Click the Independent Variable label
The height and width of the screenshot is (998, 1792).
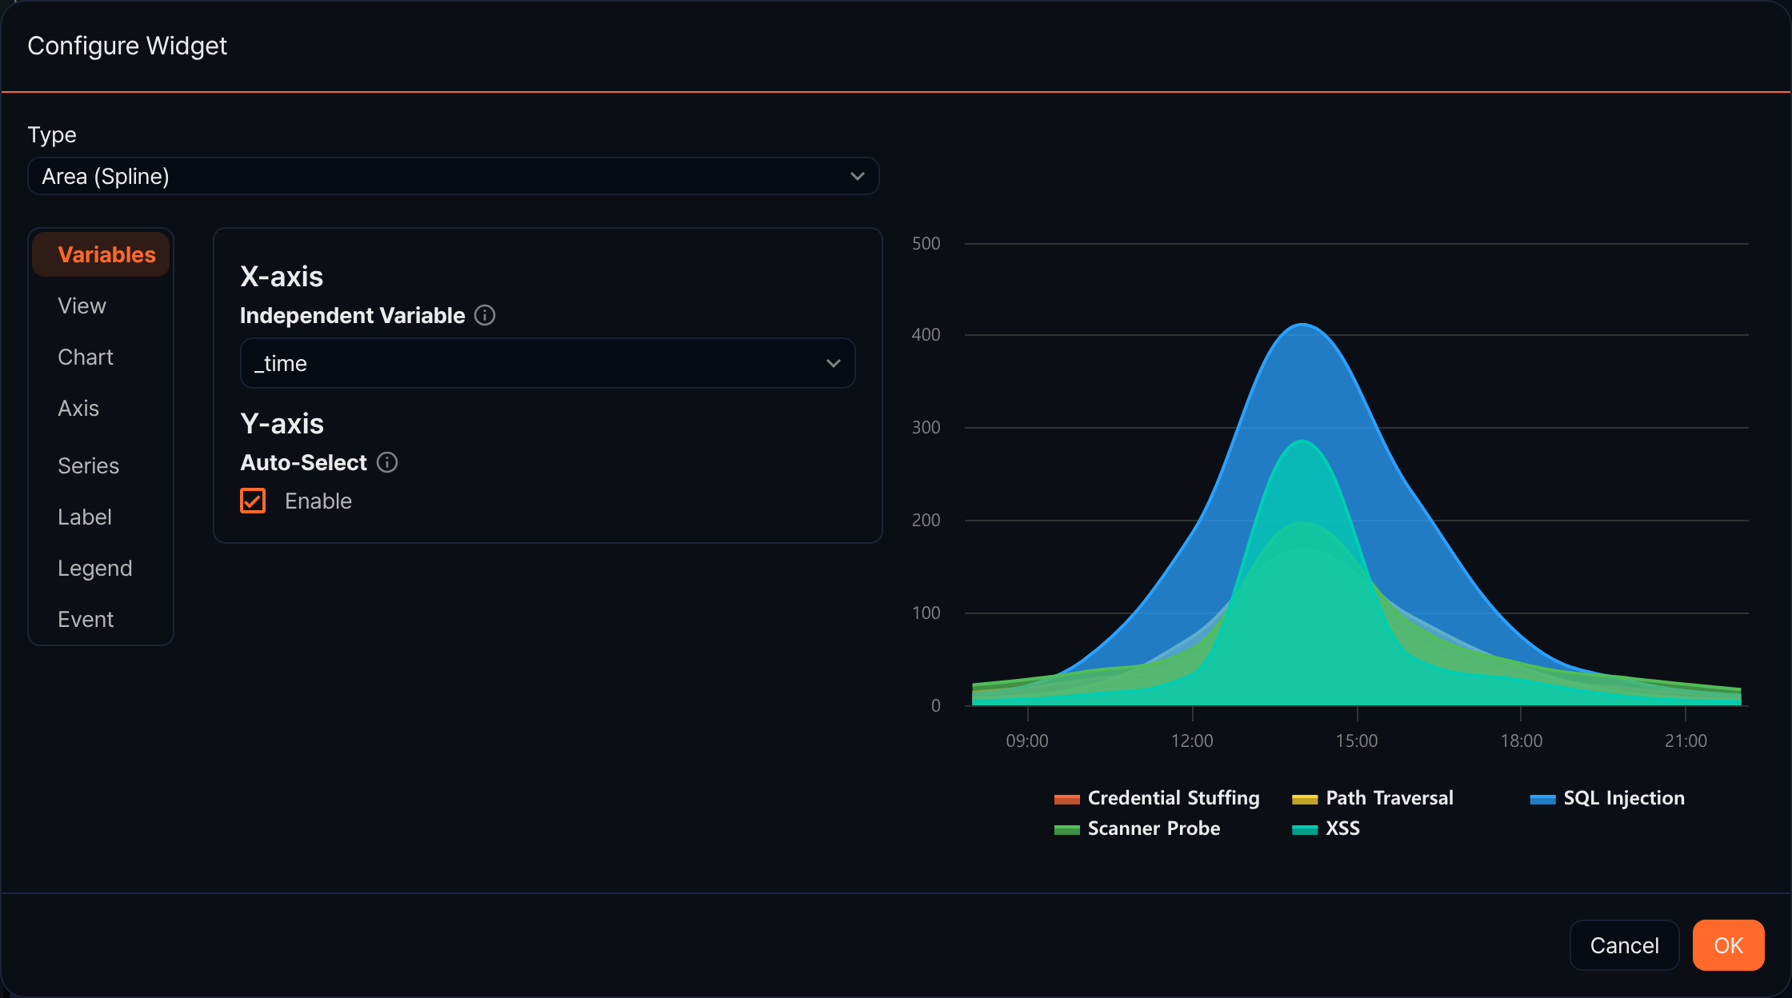click(353, 315)
